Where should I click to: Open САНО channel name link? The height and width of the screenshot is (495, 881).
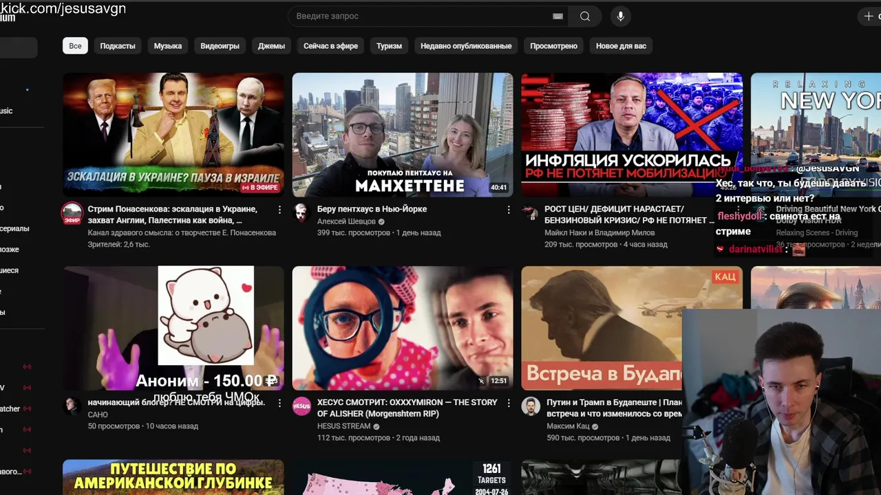pos(98,415)
